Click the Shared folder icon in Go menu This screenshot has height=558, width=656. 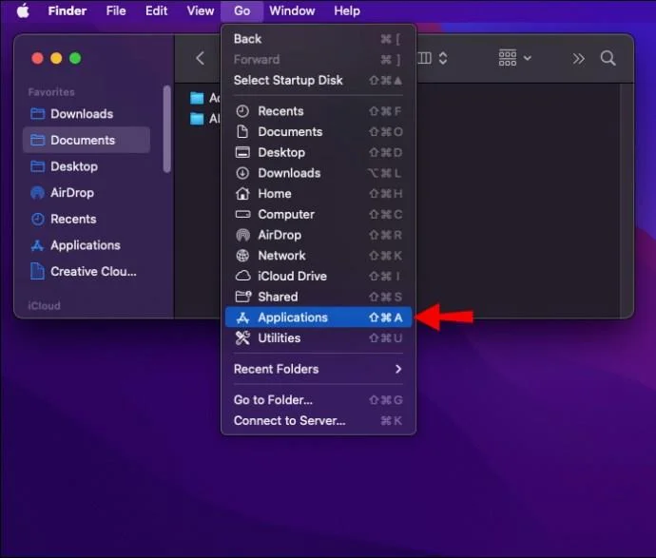coord(243,297)
